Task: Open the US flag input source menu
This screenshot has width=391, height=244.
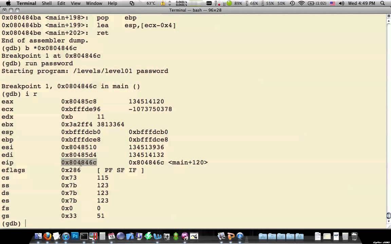Action: (333, 3)
